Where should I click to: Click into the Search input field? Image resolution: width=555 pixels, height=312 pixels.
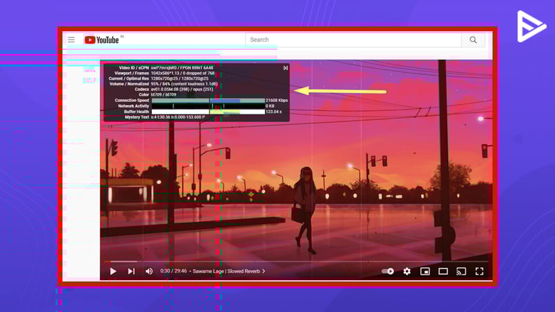pyautogui.click(x=353, y=40)
